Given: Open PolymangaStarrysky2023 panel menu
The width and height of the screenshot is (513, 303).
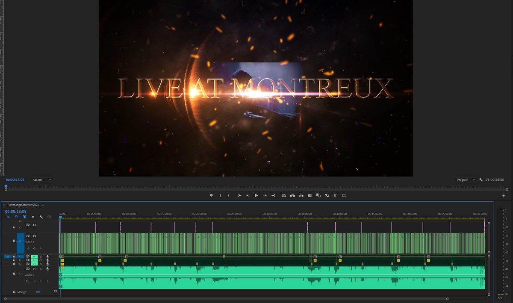Looking at the screenshot, I should 43,205.
